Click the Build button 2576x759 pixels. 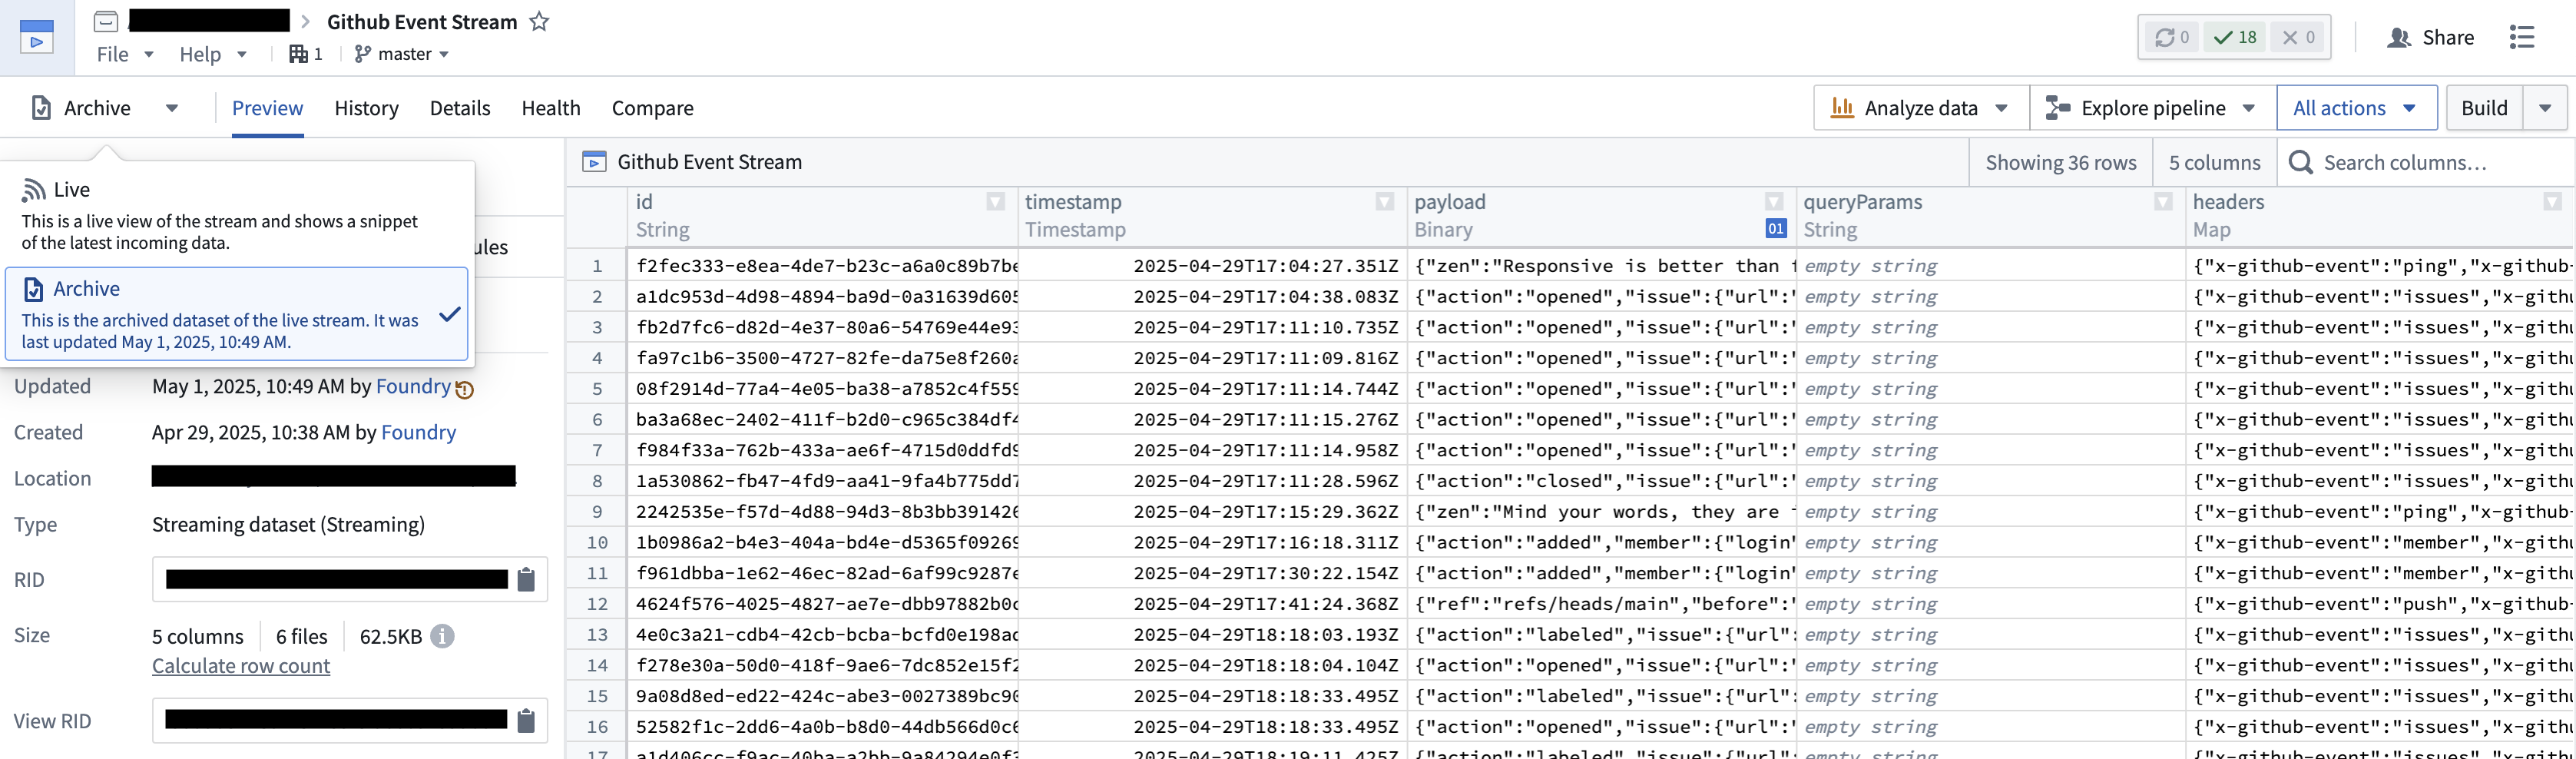tap(2484, 107)
